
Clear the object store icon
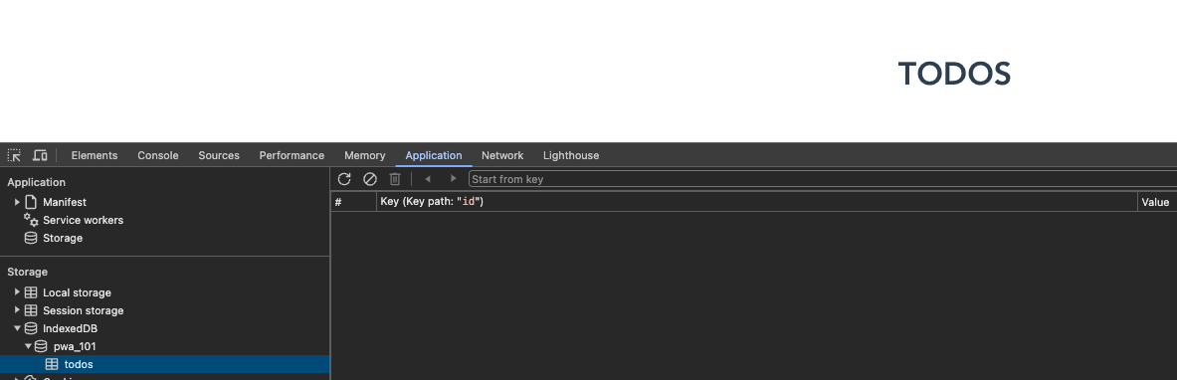tap(370, 179)
